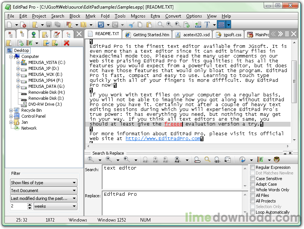This screenshot has height=229, width=304.
Task: Click the www.EditPadPro.com hyperlink
Action: pyautogui.click(x=163, y=138)
